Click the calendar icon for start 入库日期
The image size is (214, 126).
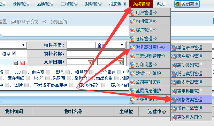[90, 62]
